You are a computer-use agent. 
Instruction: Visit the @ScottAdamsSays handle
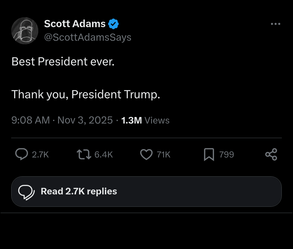click(x=88, y=37)
